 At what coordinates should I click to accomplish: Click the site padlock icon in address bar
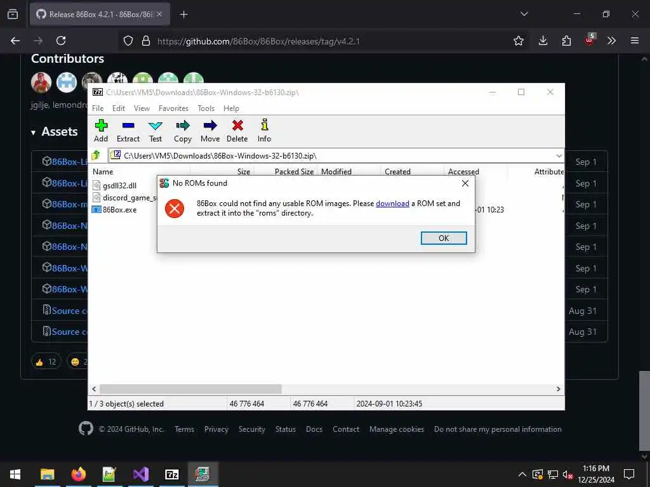[x=145, y=41]
